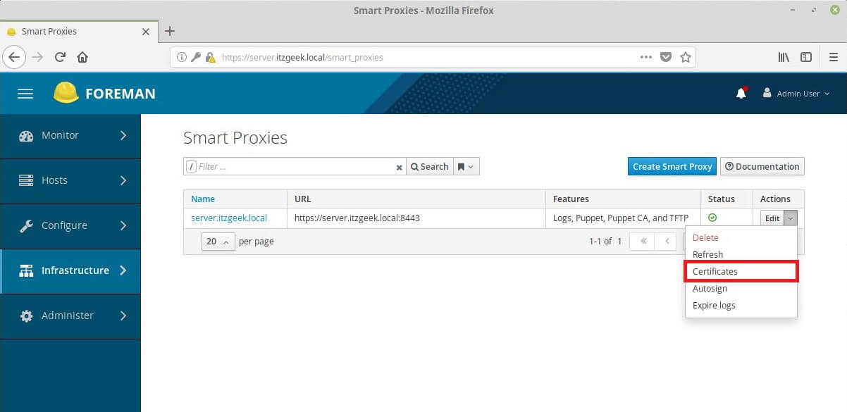Toggle the actions dropdown caret next to Edit
Image resolution: width=847 pixels, height=412 pixels.
point(791,218)
